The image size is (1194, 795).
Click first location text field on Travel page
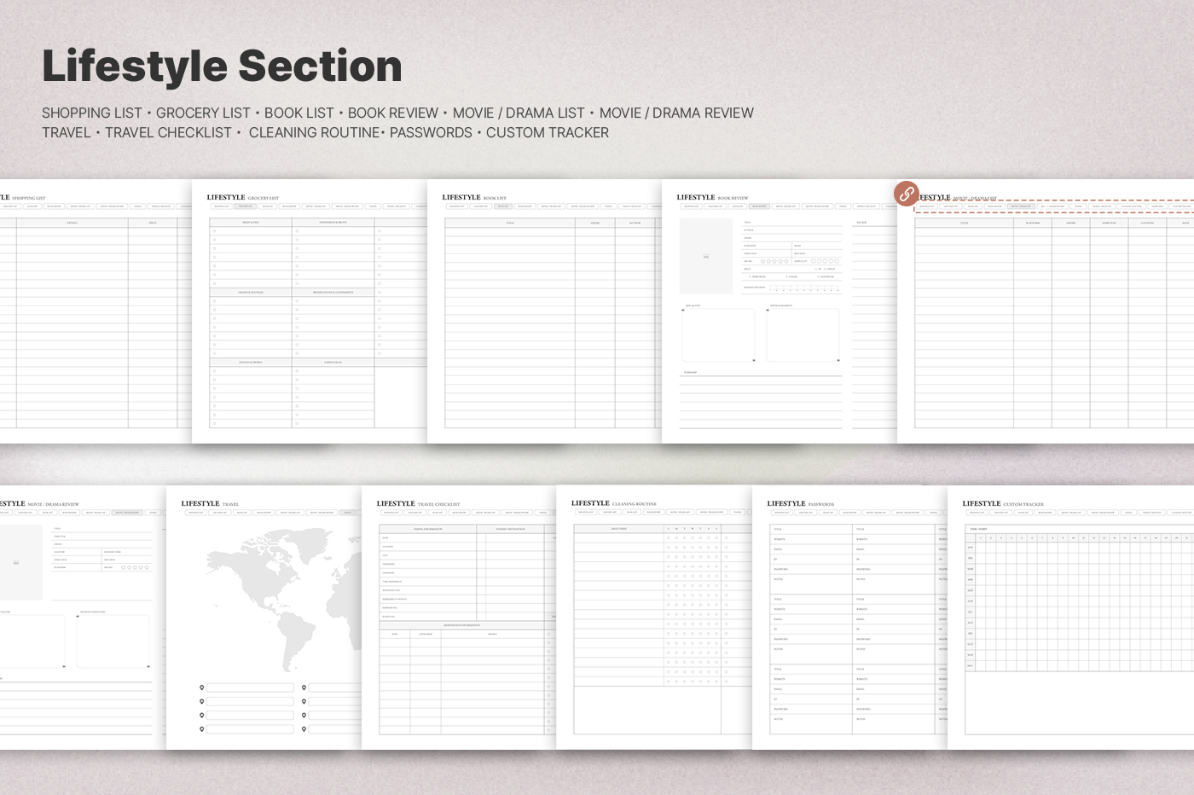coord(250,688)
